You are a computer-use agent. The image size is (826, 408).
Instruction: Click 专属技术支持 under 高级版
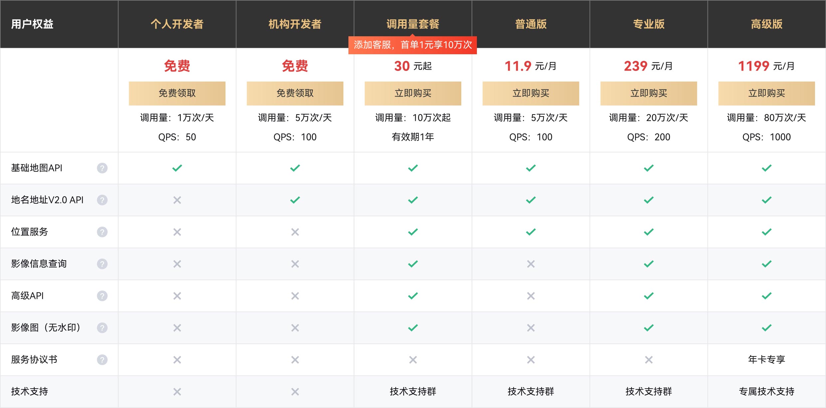point(766,391)
